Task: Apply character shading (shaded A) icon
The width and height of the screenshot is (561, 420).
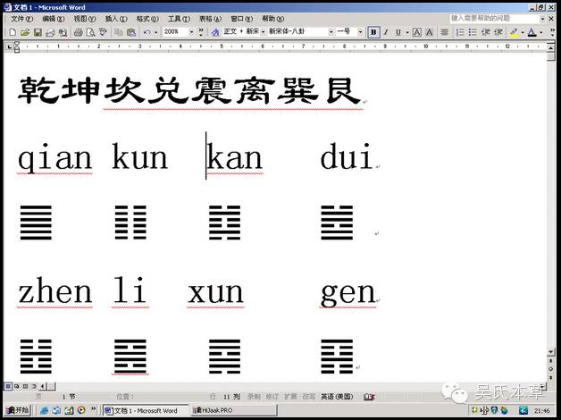Action: pos(430,32)
